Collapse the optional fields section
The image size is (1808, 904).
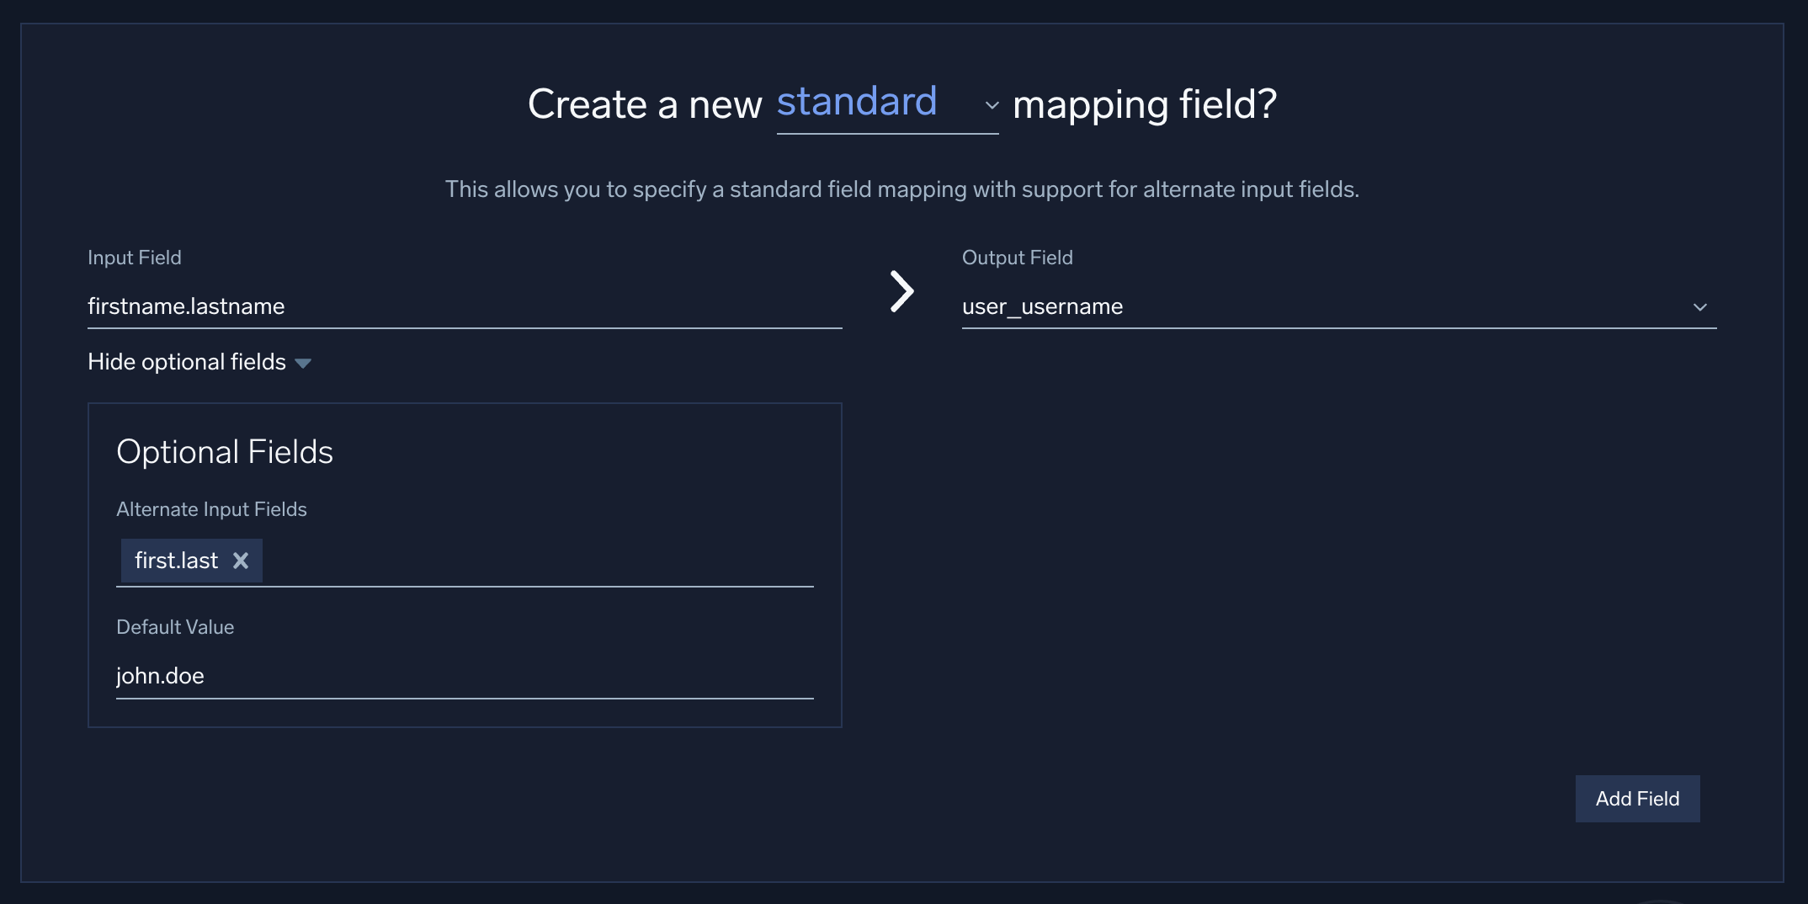(200, 362)
